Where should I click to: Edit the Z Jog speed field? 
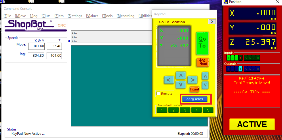coord(54,56)
